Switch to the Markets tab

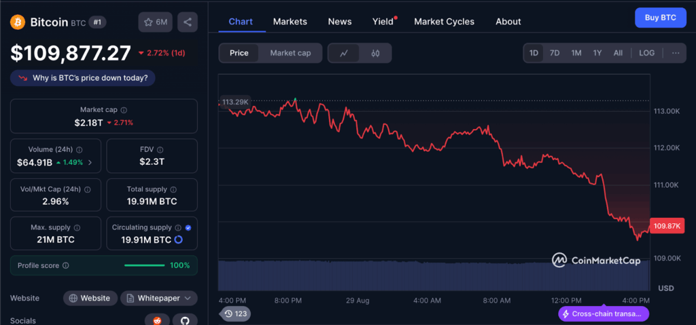tap(290, 22)
